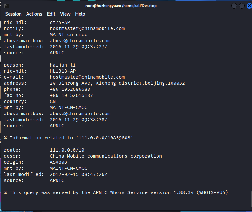
Task: Click the route value 111.0.0.0/10
Action: (67, 150)
